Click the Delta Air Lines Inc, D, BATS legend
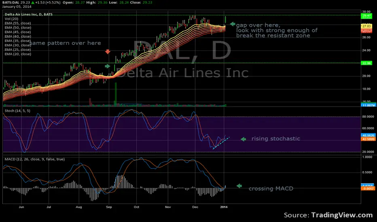The height and width of the screenshot is (222, 377). (29, 15)
